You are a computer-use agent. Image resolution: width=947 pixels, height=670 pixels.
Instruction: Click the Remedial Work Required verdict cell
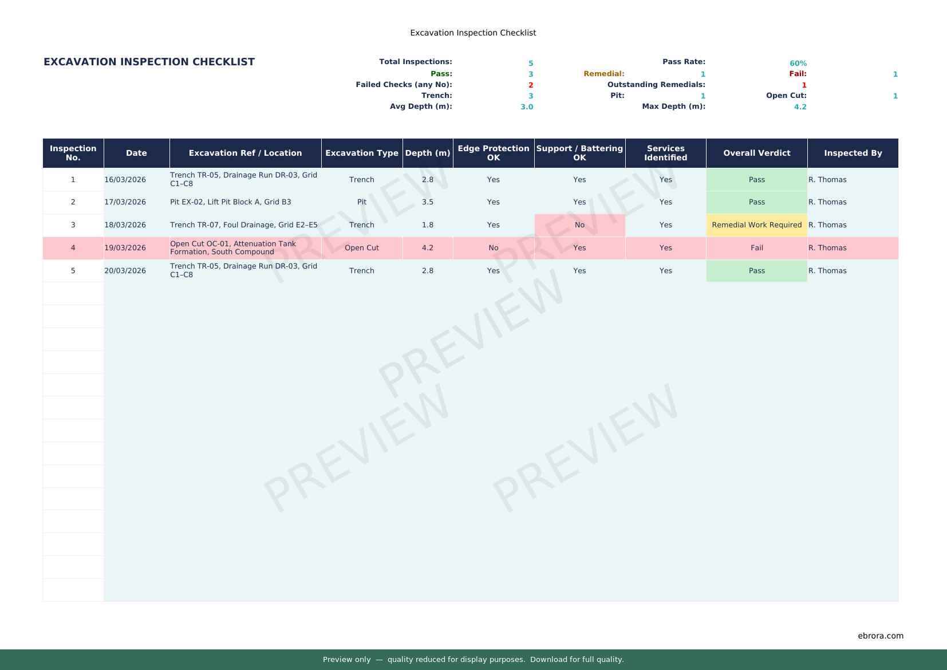[756, 224]
